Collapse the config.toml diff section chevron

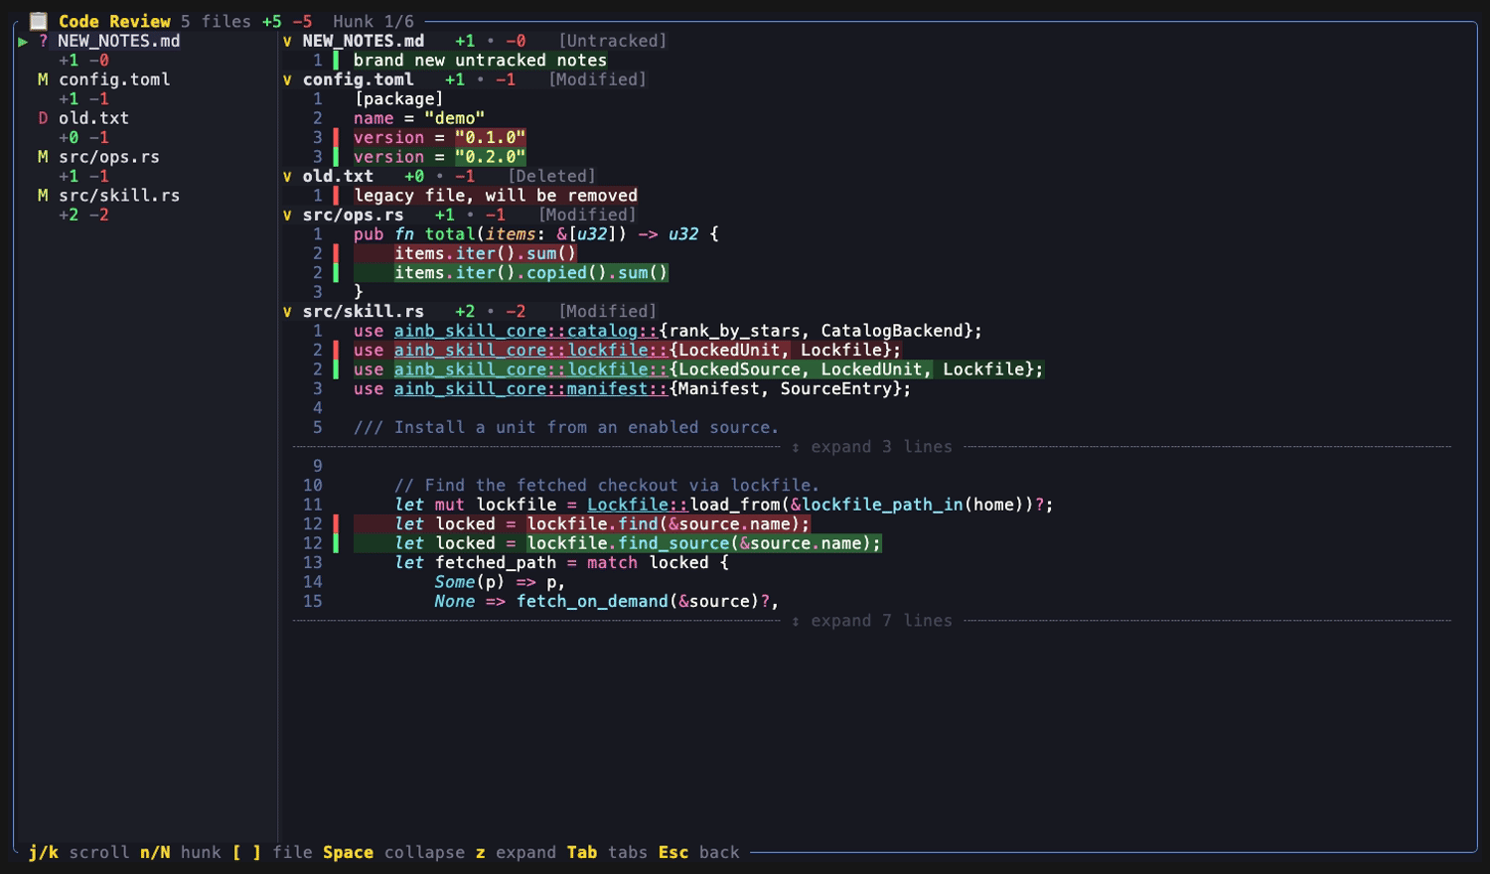287,79
